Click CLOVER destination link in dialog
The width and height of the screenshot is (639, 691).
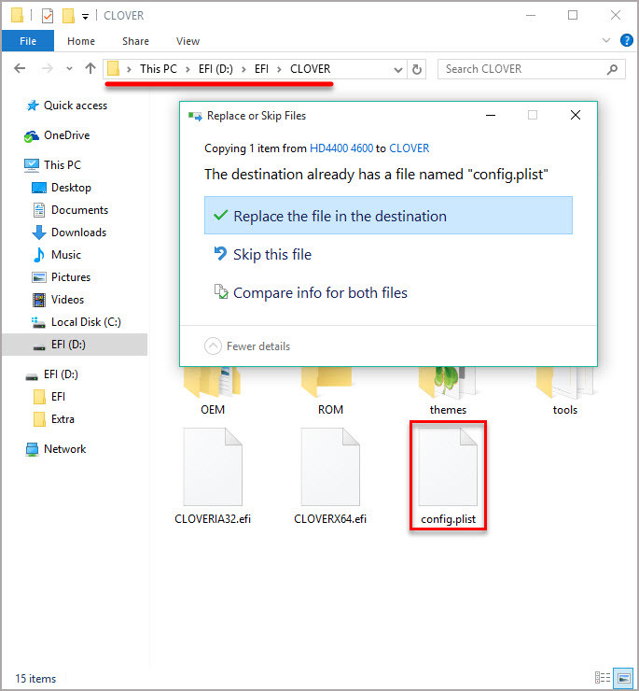pos(410,148)
